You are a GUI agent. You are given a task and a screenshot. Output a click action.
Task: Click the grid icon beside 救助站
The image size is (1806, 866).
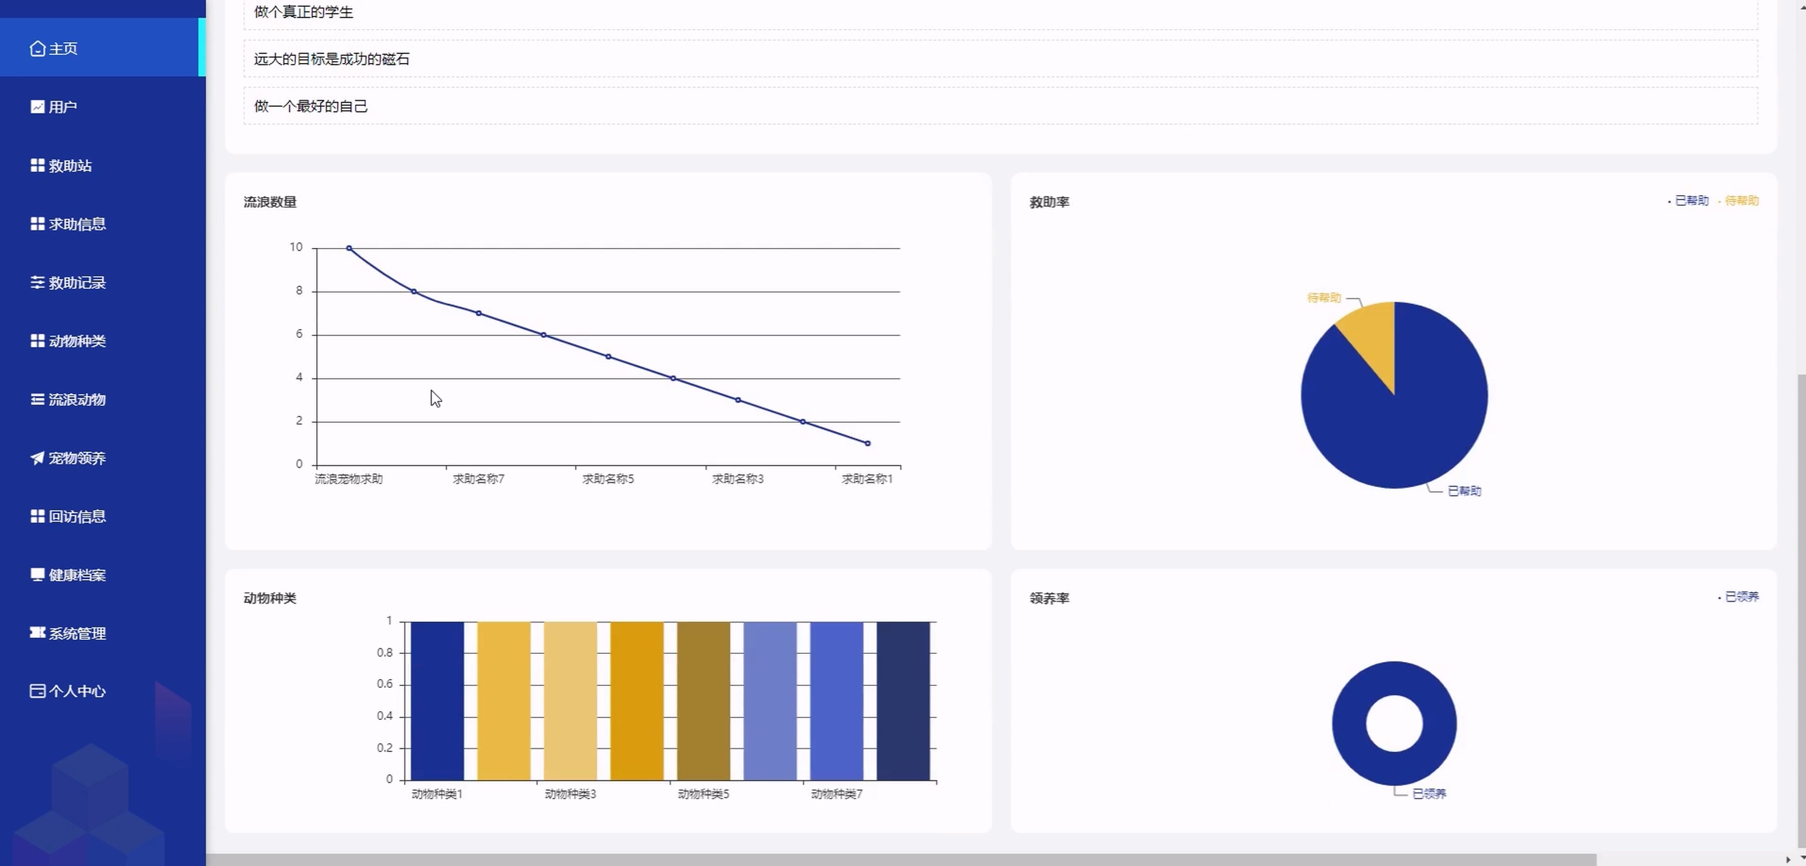[x=37, y=166]
